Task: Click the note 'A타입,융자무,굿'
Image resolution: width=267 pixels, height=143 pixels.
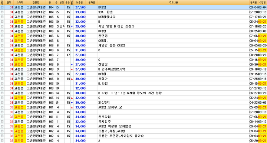Action: point(110,107)
